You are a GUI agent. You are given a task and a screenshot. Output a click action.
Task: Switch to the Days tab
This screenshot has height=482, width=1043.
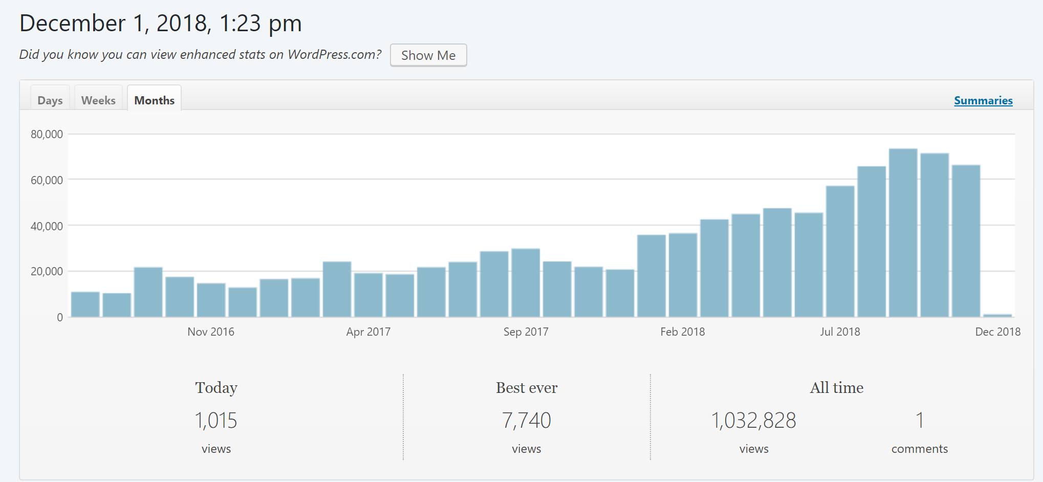50,100
